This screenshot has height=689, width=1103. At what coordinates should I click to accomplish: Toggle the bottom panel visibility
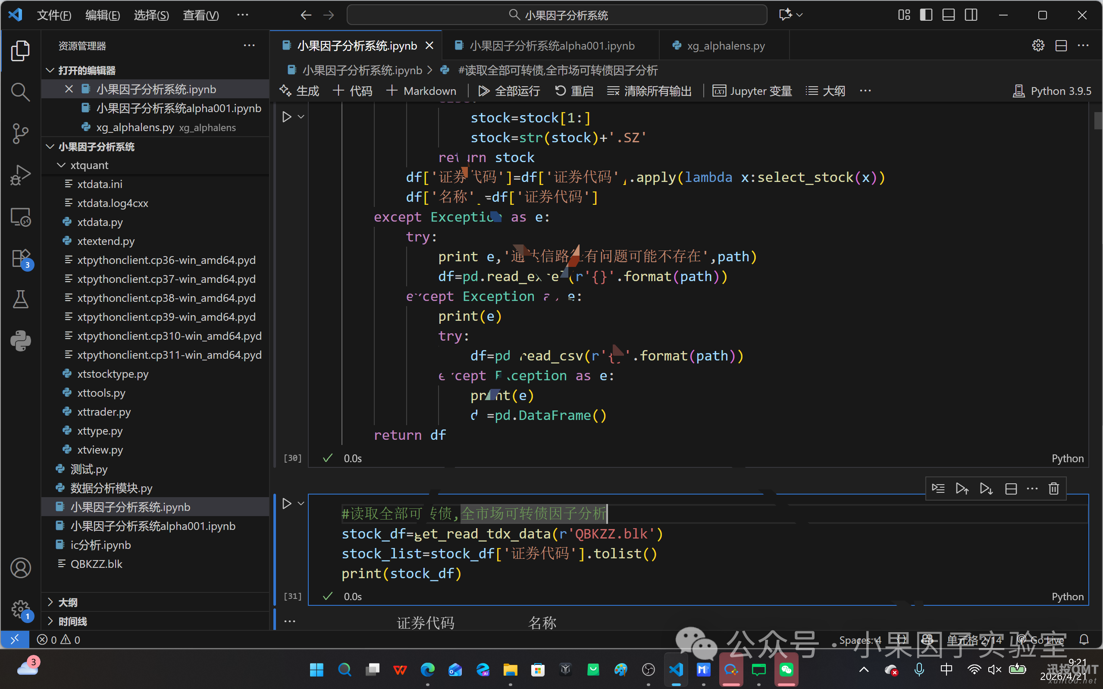(949, 15)
